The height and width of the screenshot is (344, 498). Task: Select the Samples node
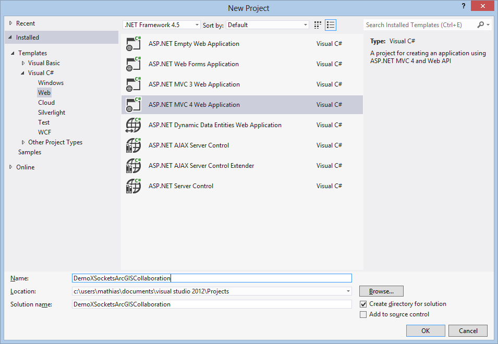coord(30,152)
